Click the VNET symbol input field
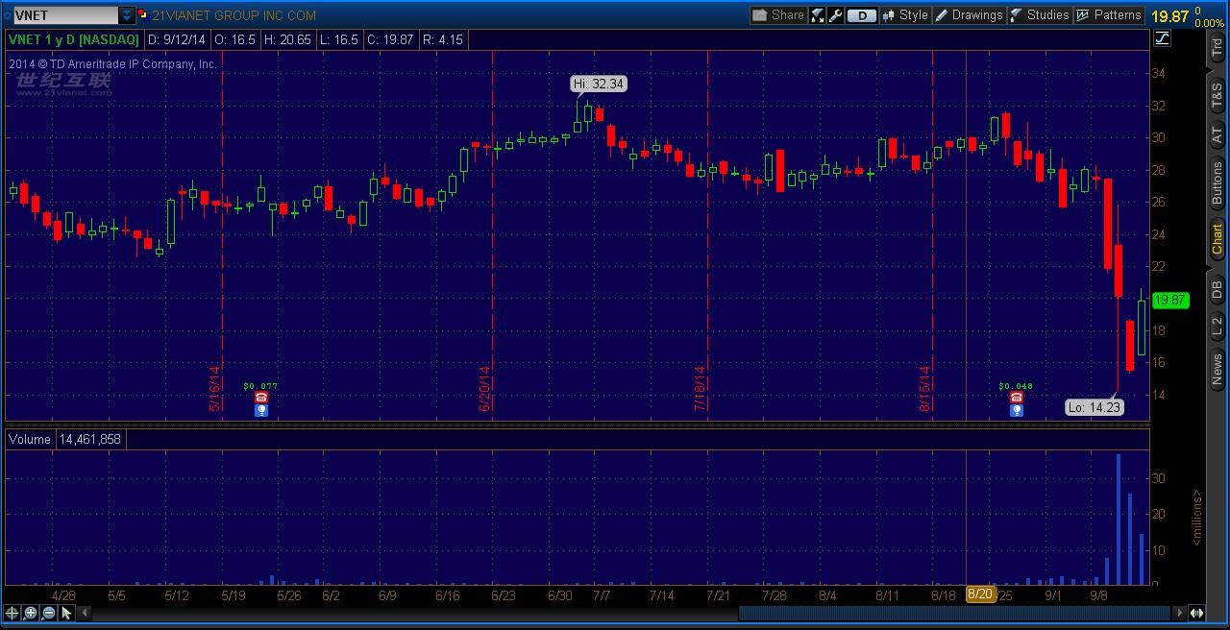Viewport: 1230px width, 630px height. click(x=63, y=15)
